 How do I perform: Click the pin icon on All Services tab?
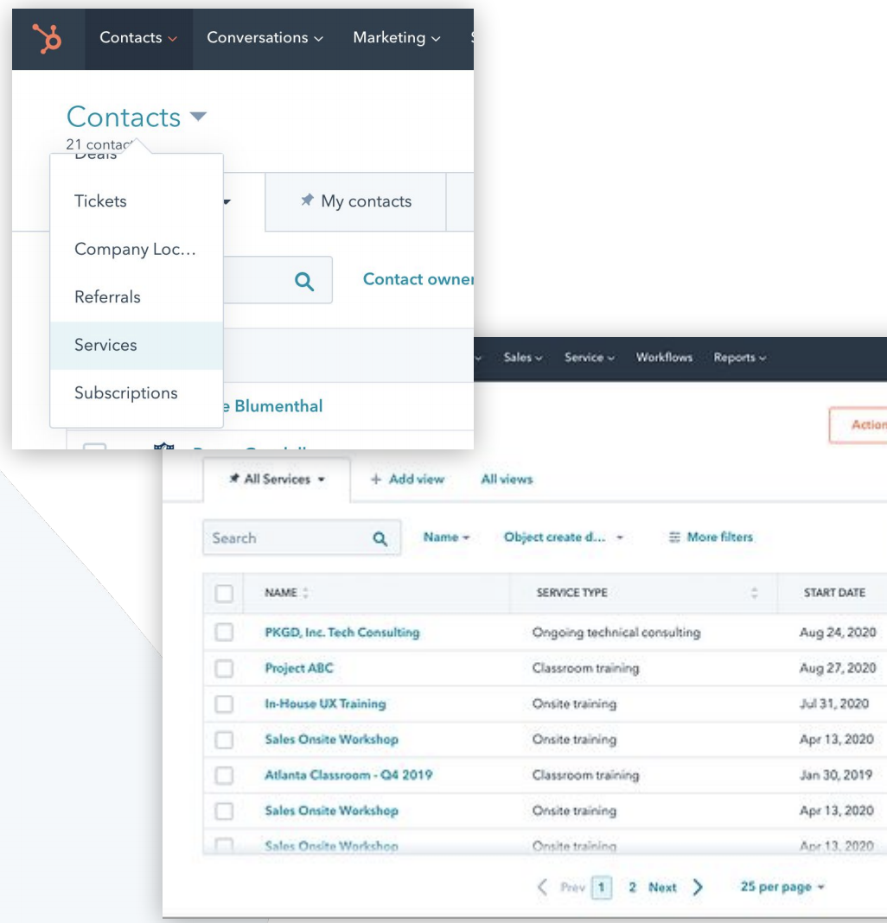coord(233,479)
